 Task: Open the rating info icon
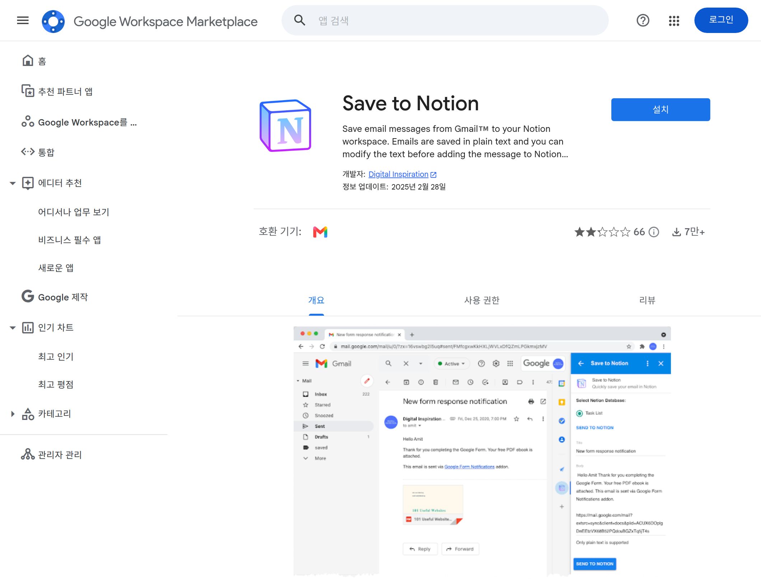point(654,232)
